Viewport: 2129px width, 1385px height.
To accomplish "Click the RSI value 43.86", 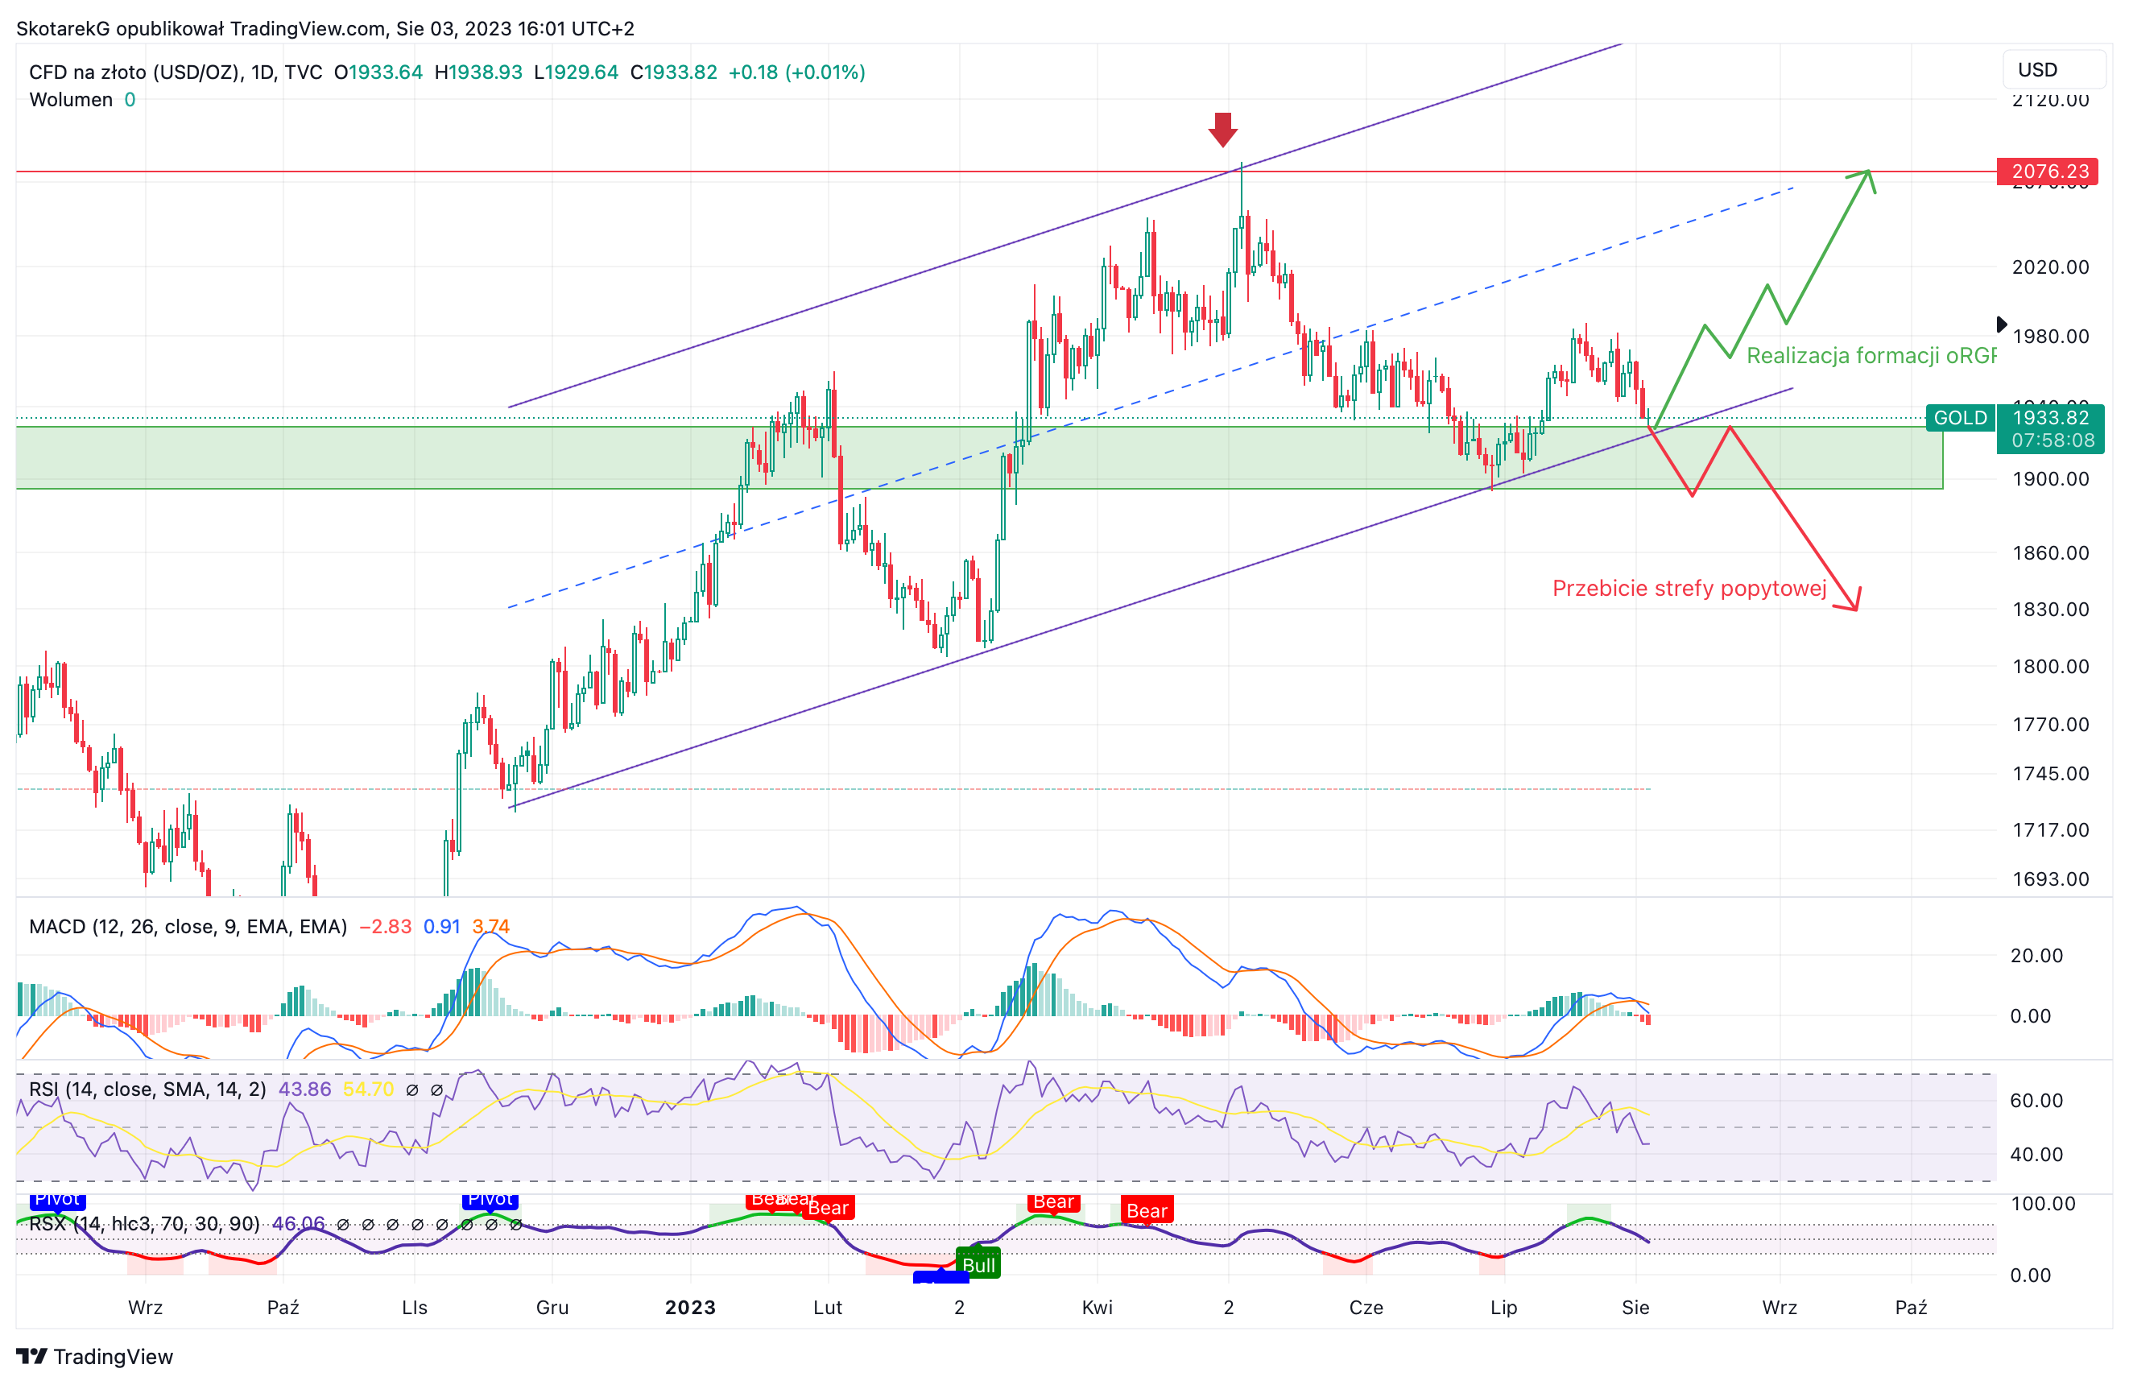I will [304, 1089].
